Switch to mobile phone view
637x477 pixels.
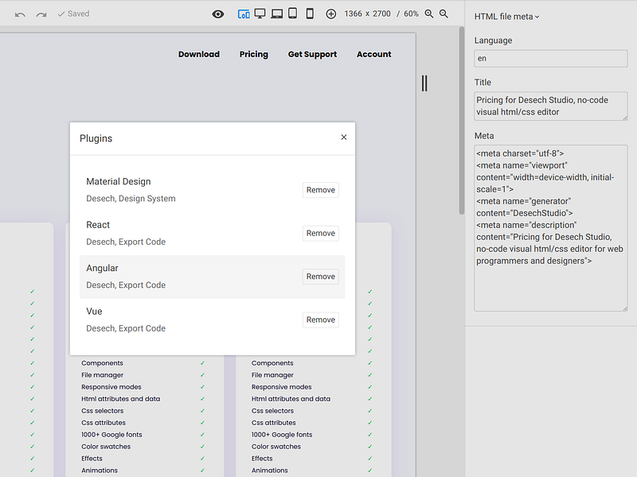coord(310,14)
